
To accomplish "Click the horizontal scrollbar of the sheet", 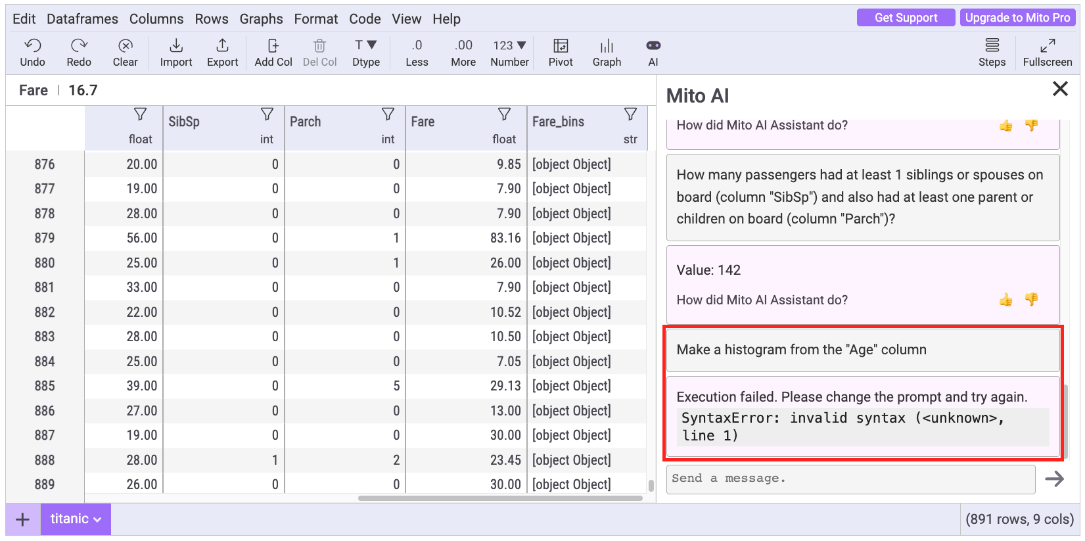I will (x=499, y=498).
